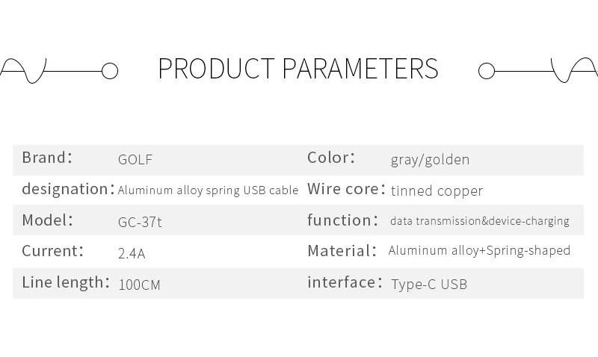This screenshot has height=357, width=598.
Task: Click Aluminum alloy spring USB cable text
Action: click(209, 190)
